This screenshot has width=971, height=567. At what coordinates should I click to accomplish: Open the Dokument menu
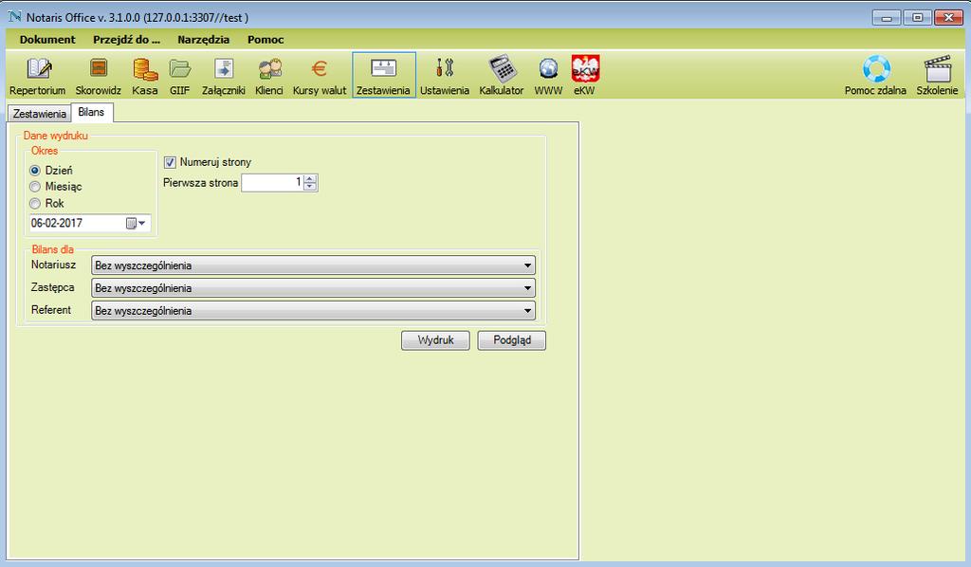click(47, 40)
